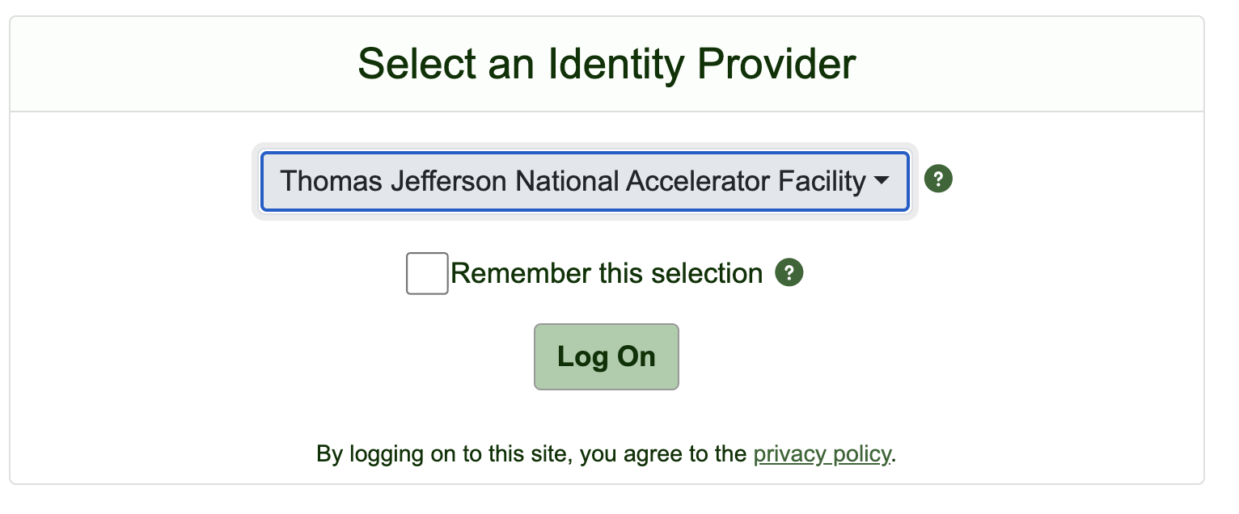The width and height of the screenshot is (1239, 514).
Task: Tick the Remember this selection checkbox
Action: point(427,273)
